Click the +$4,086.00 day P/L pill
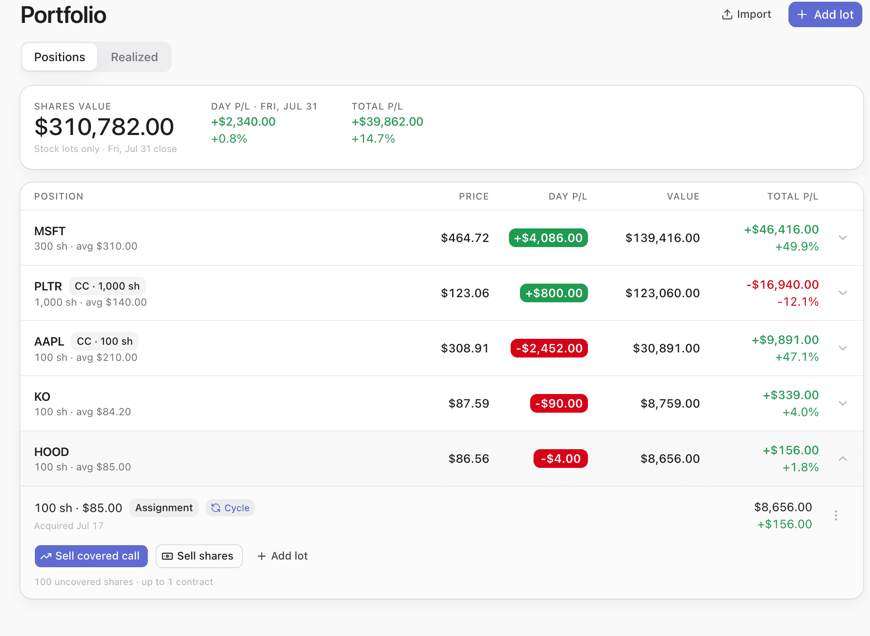Image resolution: width=870 pixels, height=636 pixels. click(x=548, y=238)
